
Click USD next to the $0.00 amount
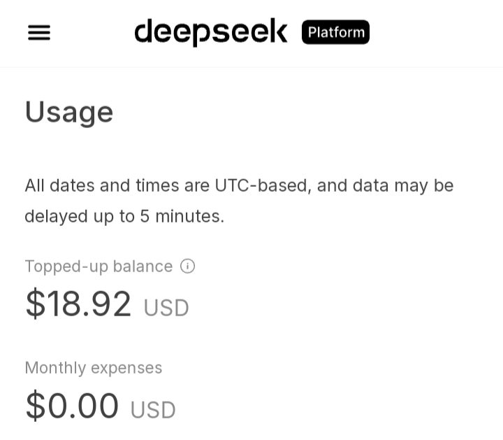pyautogui.click(x=153, y=410)
